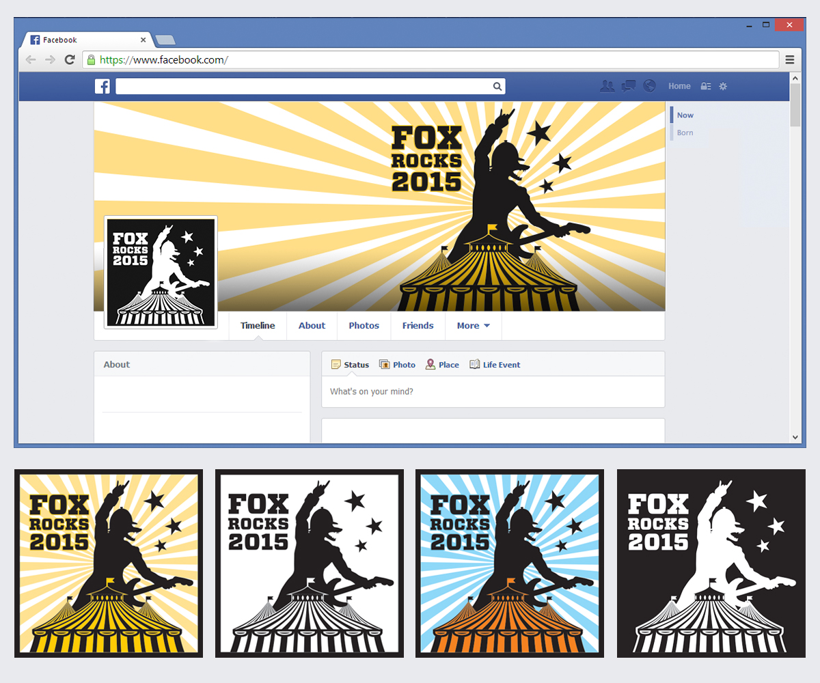Open the About tab
Image resolution: width=820 pixels, height=683 pixels.
tap(312, 326)
